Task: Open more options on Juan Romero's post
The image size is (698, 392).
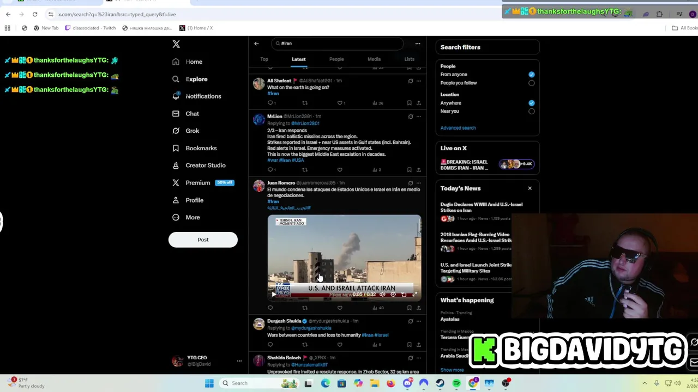Action: 418,183
